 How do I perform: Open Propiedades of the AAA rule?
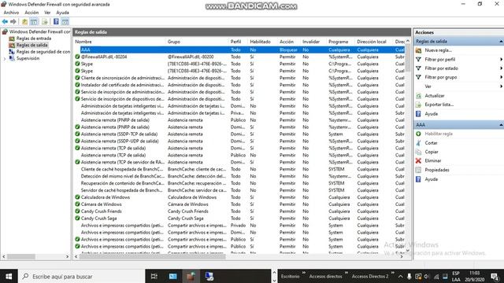pyautogui.click(x=437, y=170)
